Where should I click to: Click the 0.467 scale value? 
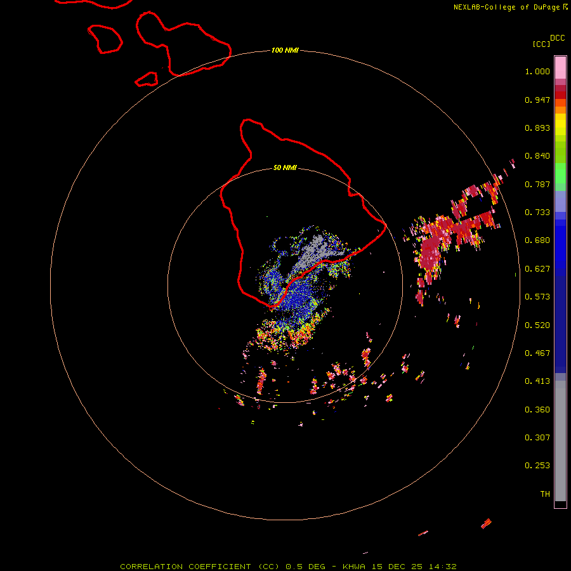[x=537, y=353]
